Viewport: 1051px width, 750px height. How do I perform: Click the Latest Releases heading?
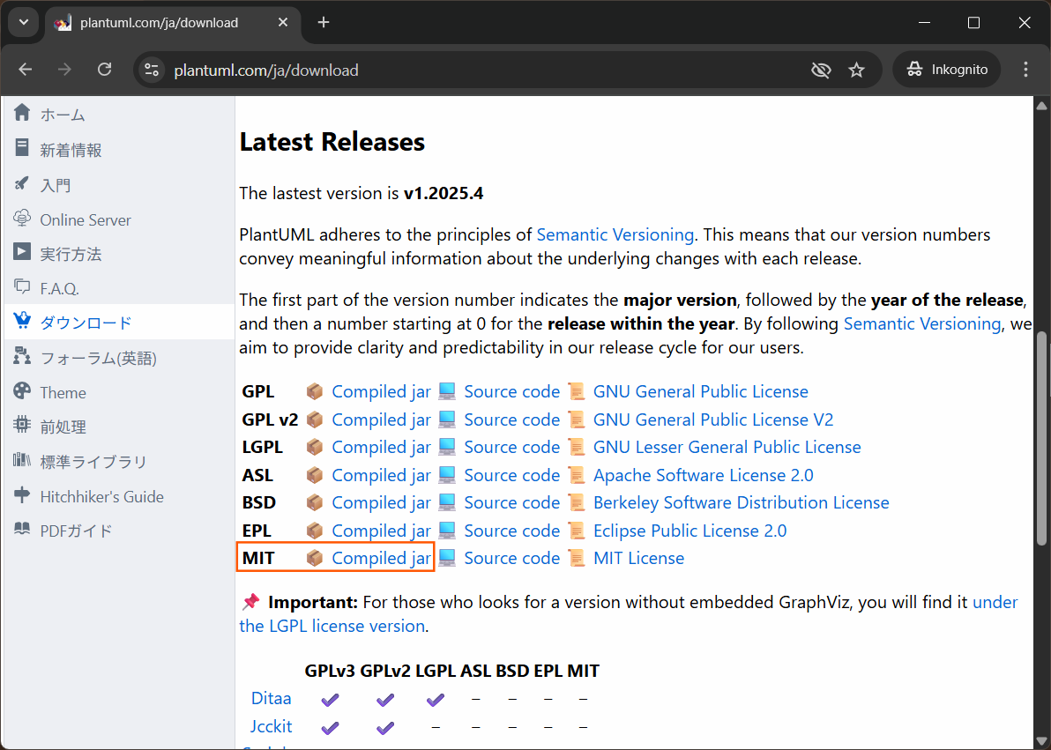332,142
